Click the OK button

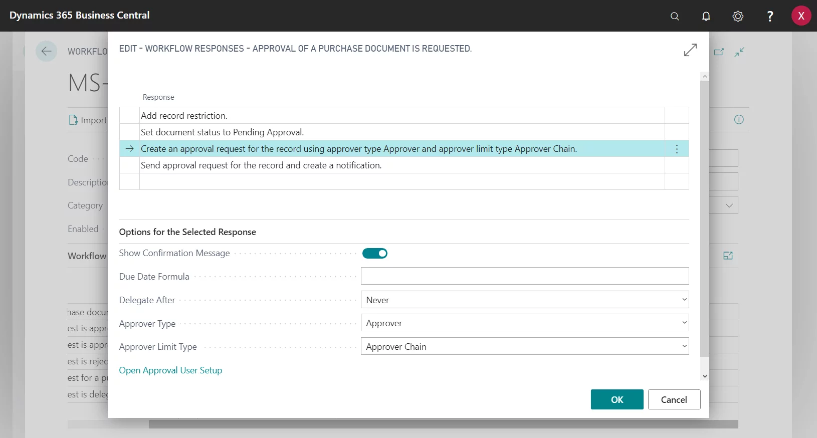click(617, 399)
